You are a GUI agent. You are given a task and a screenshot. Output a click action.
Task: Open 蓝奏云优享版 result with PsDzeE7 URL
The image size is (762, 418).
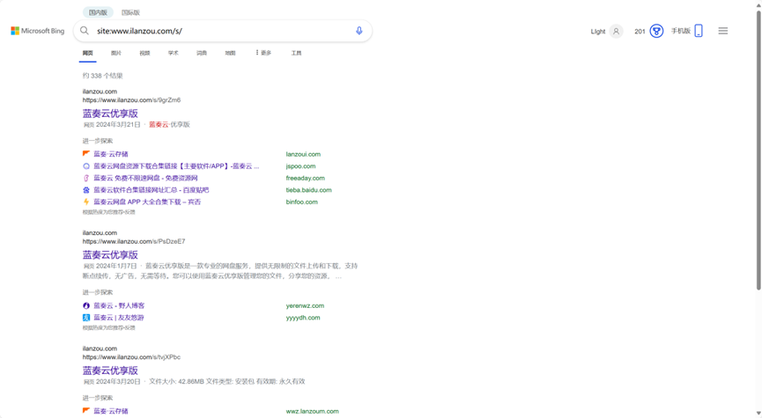tap(110, 255)
